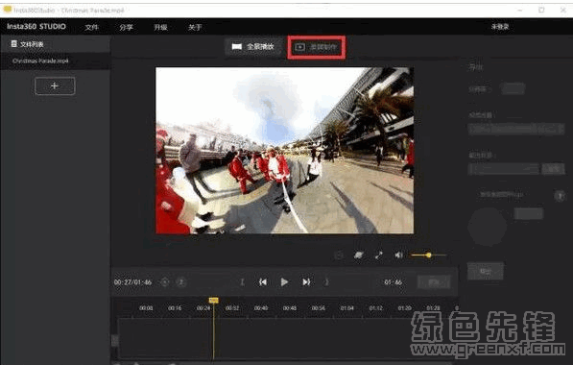Viewport: 573px width, 365px height.
Task: Click the fullscreen expand arrows icon
Action: pyautogui.click(x=379, y=255)
